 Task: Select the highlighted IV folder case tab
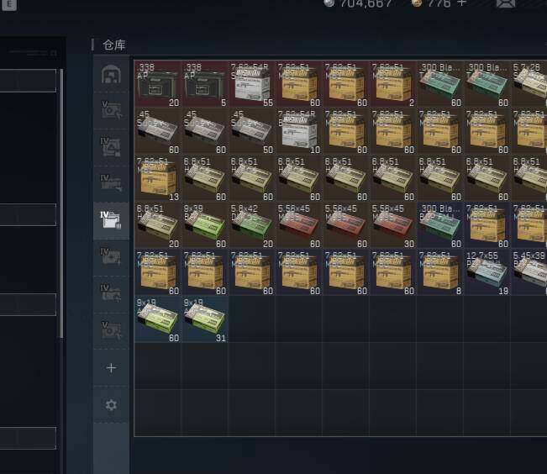pos(111,220)
